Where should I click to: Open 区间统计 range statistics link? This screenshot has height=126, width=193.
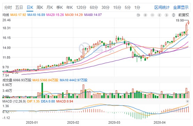click(x=162, y=7)
